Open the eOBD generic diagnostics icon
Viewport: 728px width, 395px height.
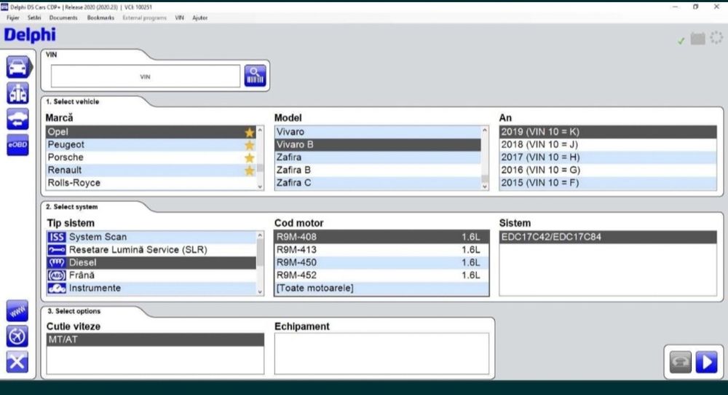pyautogui.click(x=17, y=145)
